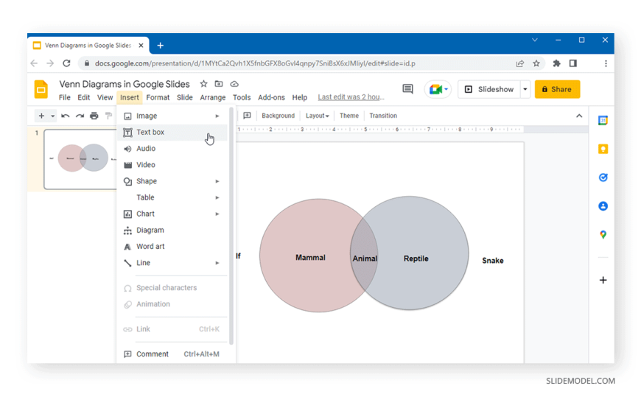The image size is (641, 397).
Task: Click the Transition button
Action: (383, 116)
